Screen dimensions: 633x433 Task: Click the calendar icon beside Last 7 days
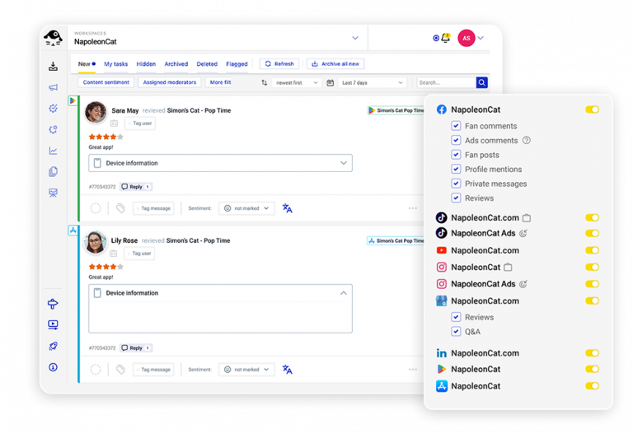(x=330, y=82)
